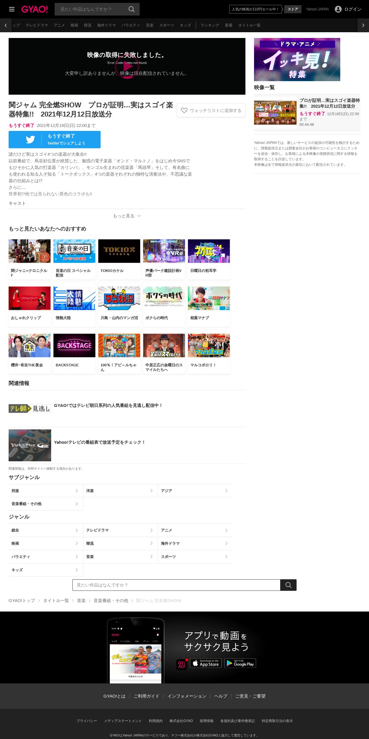The height and width of the screenshot is (739, 369).
Task: Open 日曜日の初耳学 recommendation card
Action: point(209,258)
